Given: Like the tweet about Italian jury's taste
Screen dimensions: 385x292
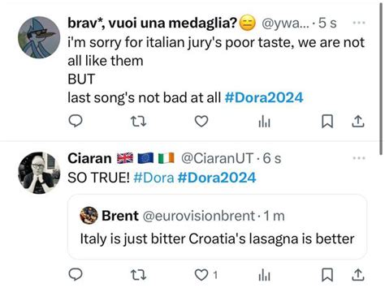Looking at the screenshot, I should (x=201, y=122).
